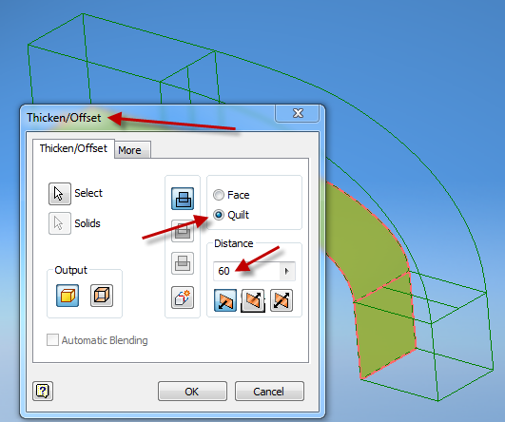Click the Cancel button
The height and width of the screenshot is (422, 505).
269,391
